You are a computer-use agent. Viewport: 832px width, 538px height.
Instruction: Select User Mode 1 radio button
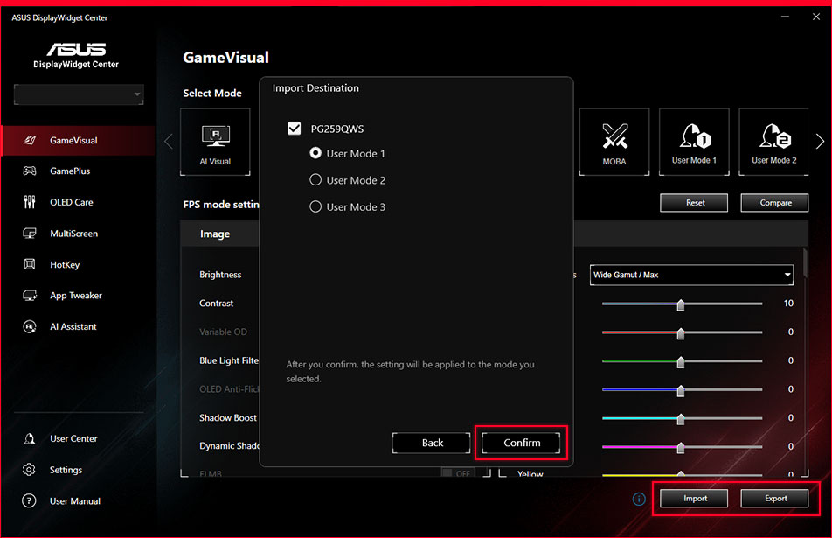[315, 153]
